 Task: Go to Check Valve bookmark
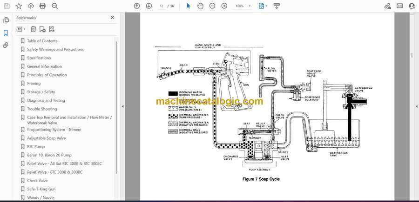coord(37,181)
